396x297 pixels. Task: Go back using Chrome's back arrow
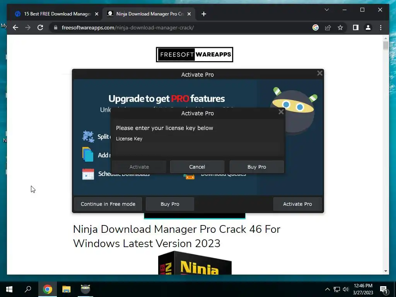click(15, 27)
